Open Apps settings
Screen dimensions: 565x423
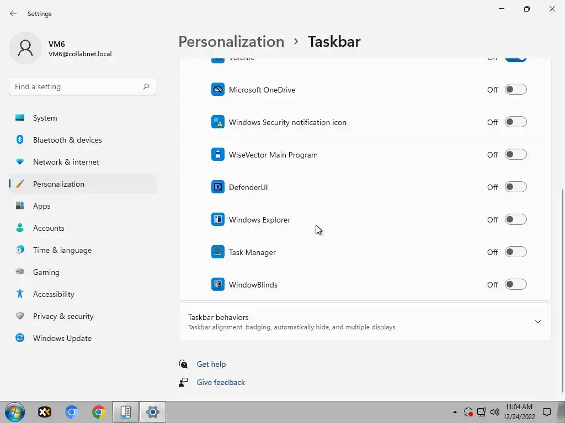pos(83,206)
